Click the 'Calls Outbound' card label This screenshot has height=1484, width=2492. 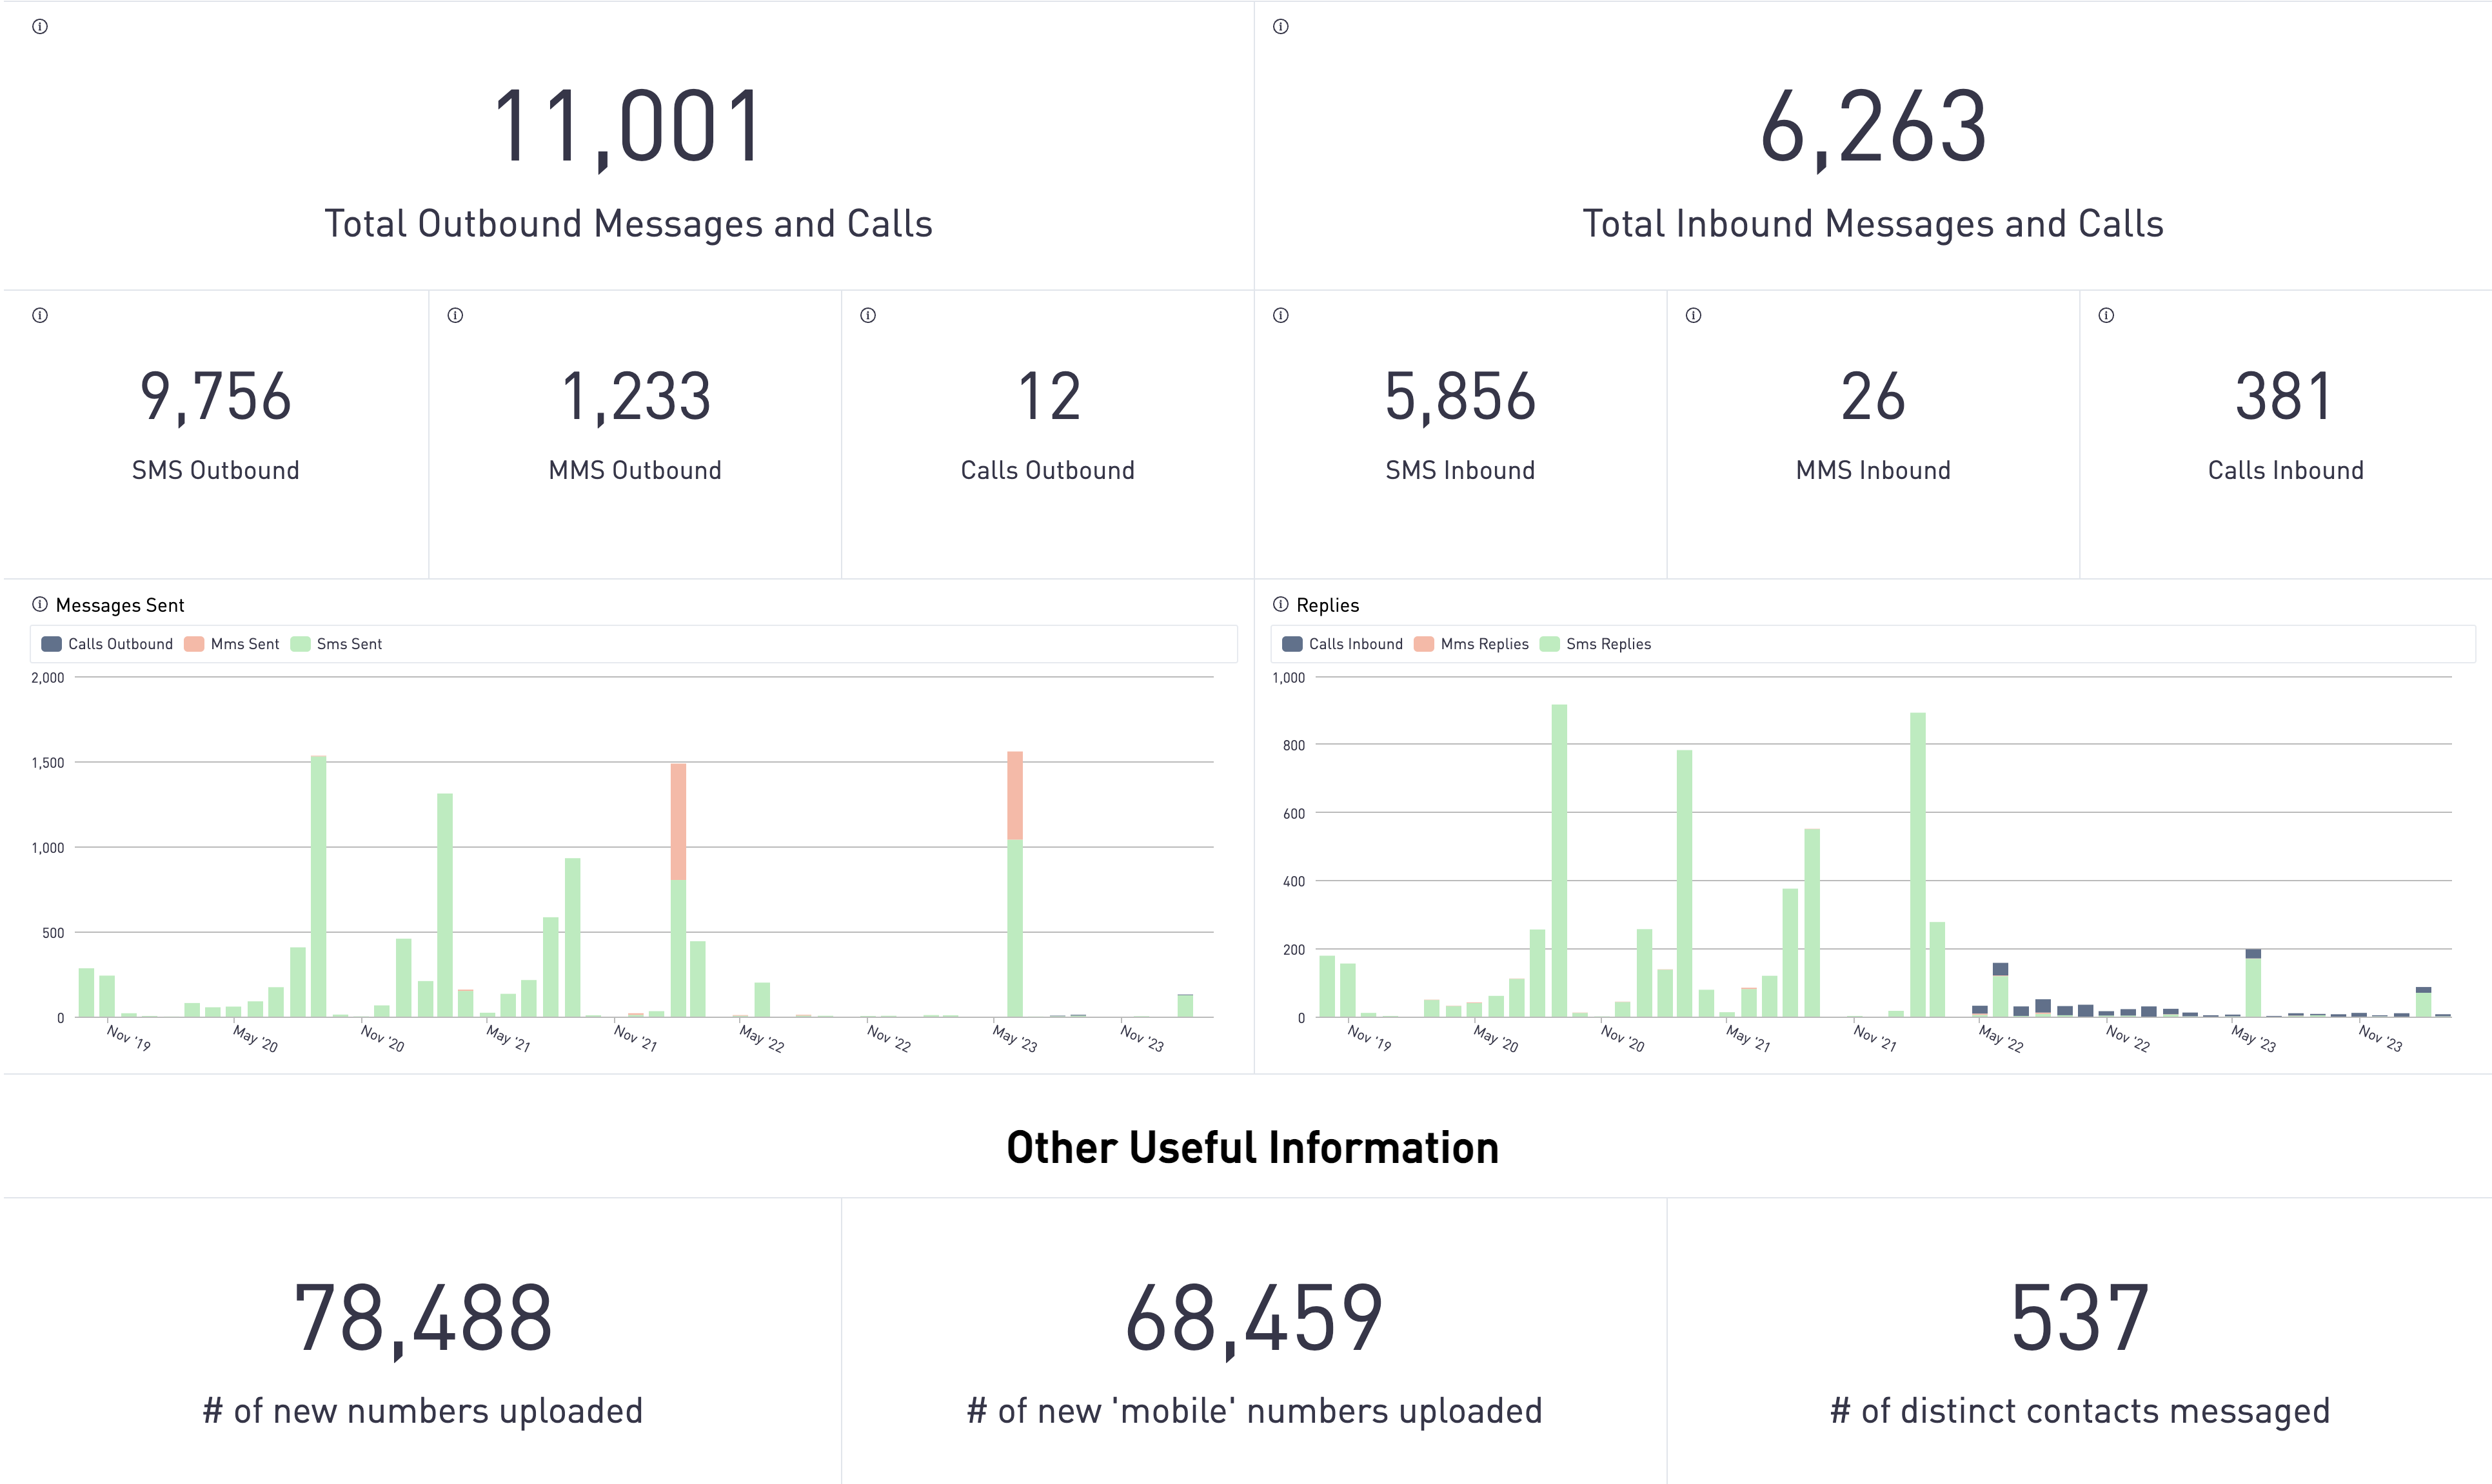click(x=1049, y=470)
